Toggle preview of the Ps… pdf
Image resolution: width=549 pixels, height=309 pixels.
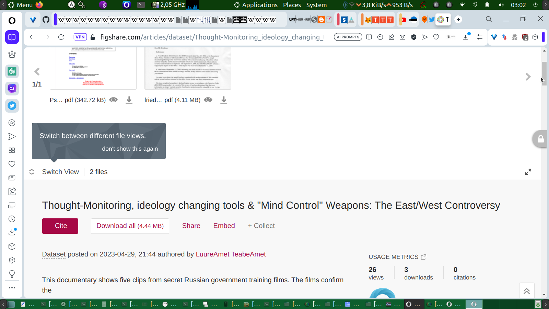click(x=113, y=100)
